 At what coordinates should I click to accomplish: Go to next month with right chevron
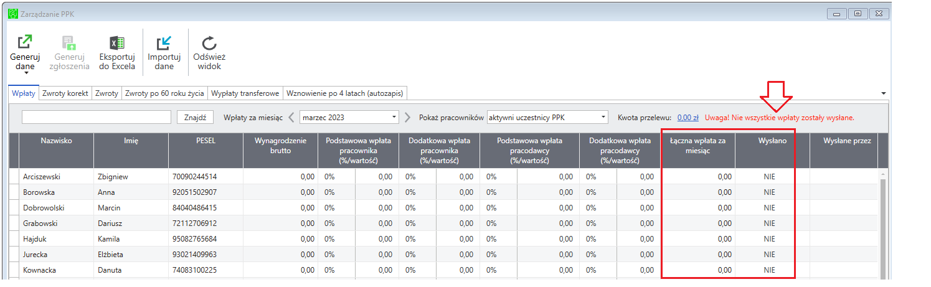pos(408,117)
